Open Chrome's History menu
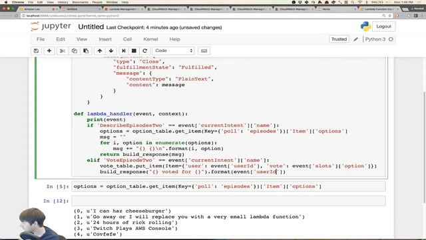 pos(63,2)
